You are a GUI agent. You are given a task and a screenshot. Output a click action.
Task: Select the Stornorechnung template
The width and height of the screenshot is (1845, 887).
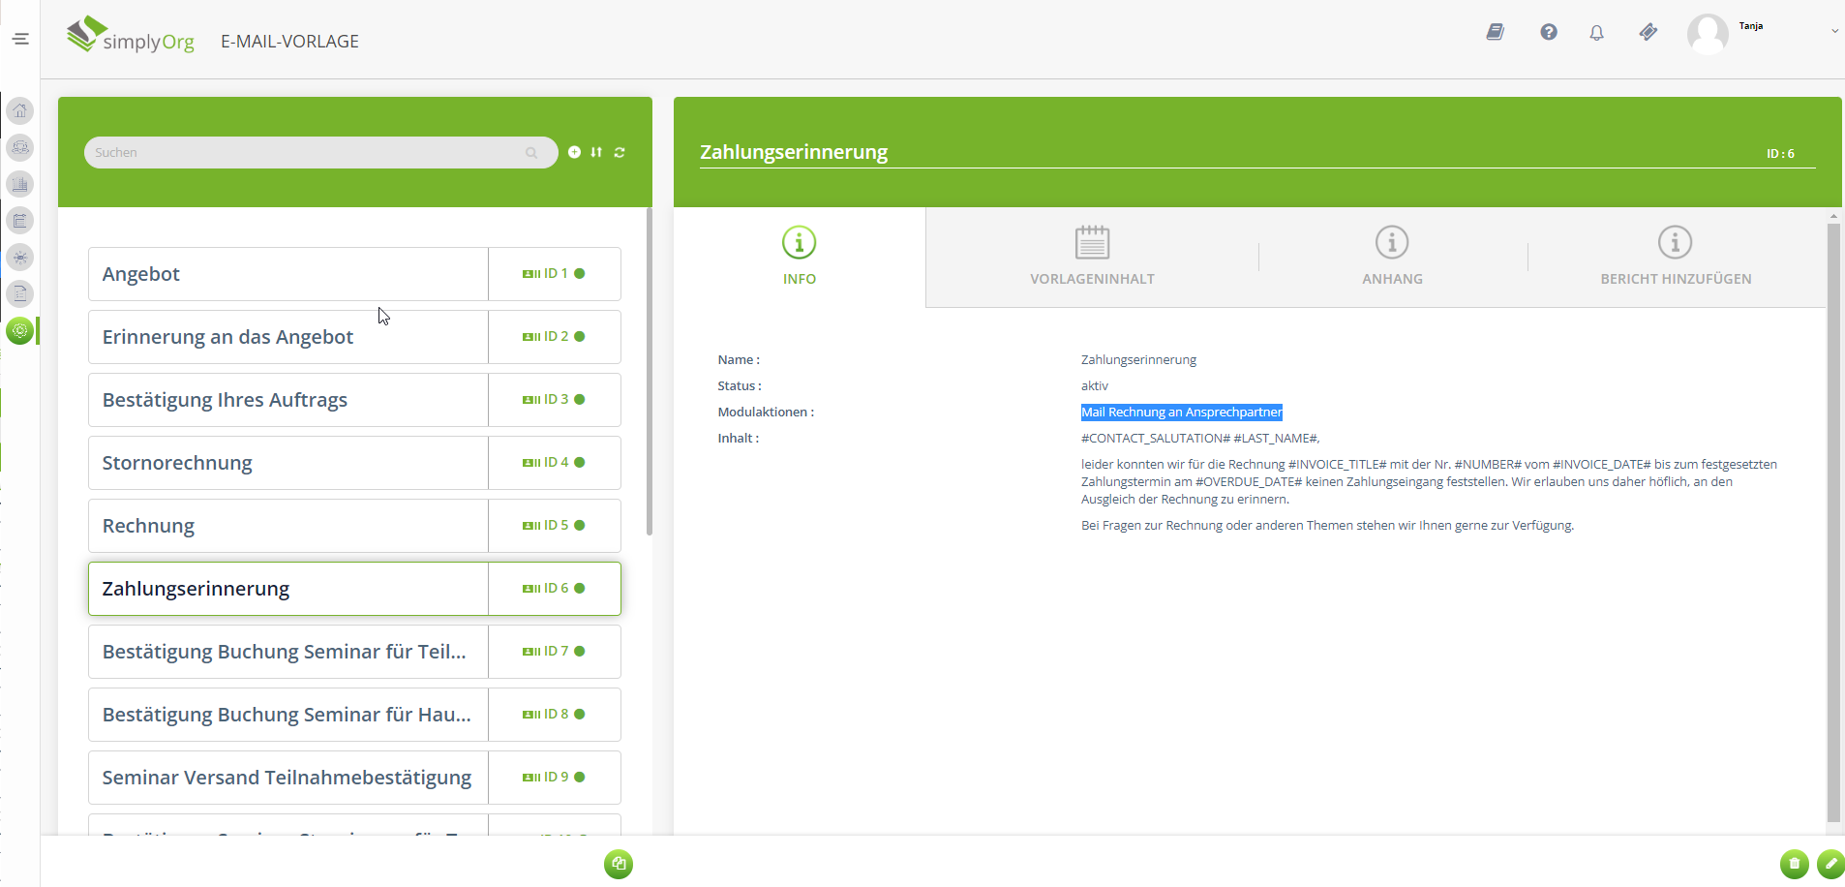click(288, 463)
